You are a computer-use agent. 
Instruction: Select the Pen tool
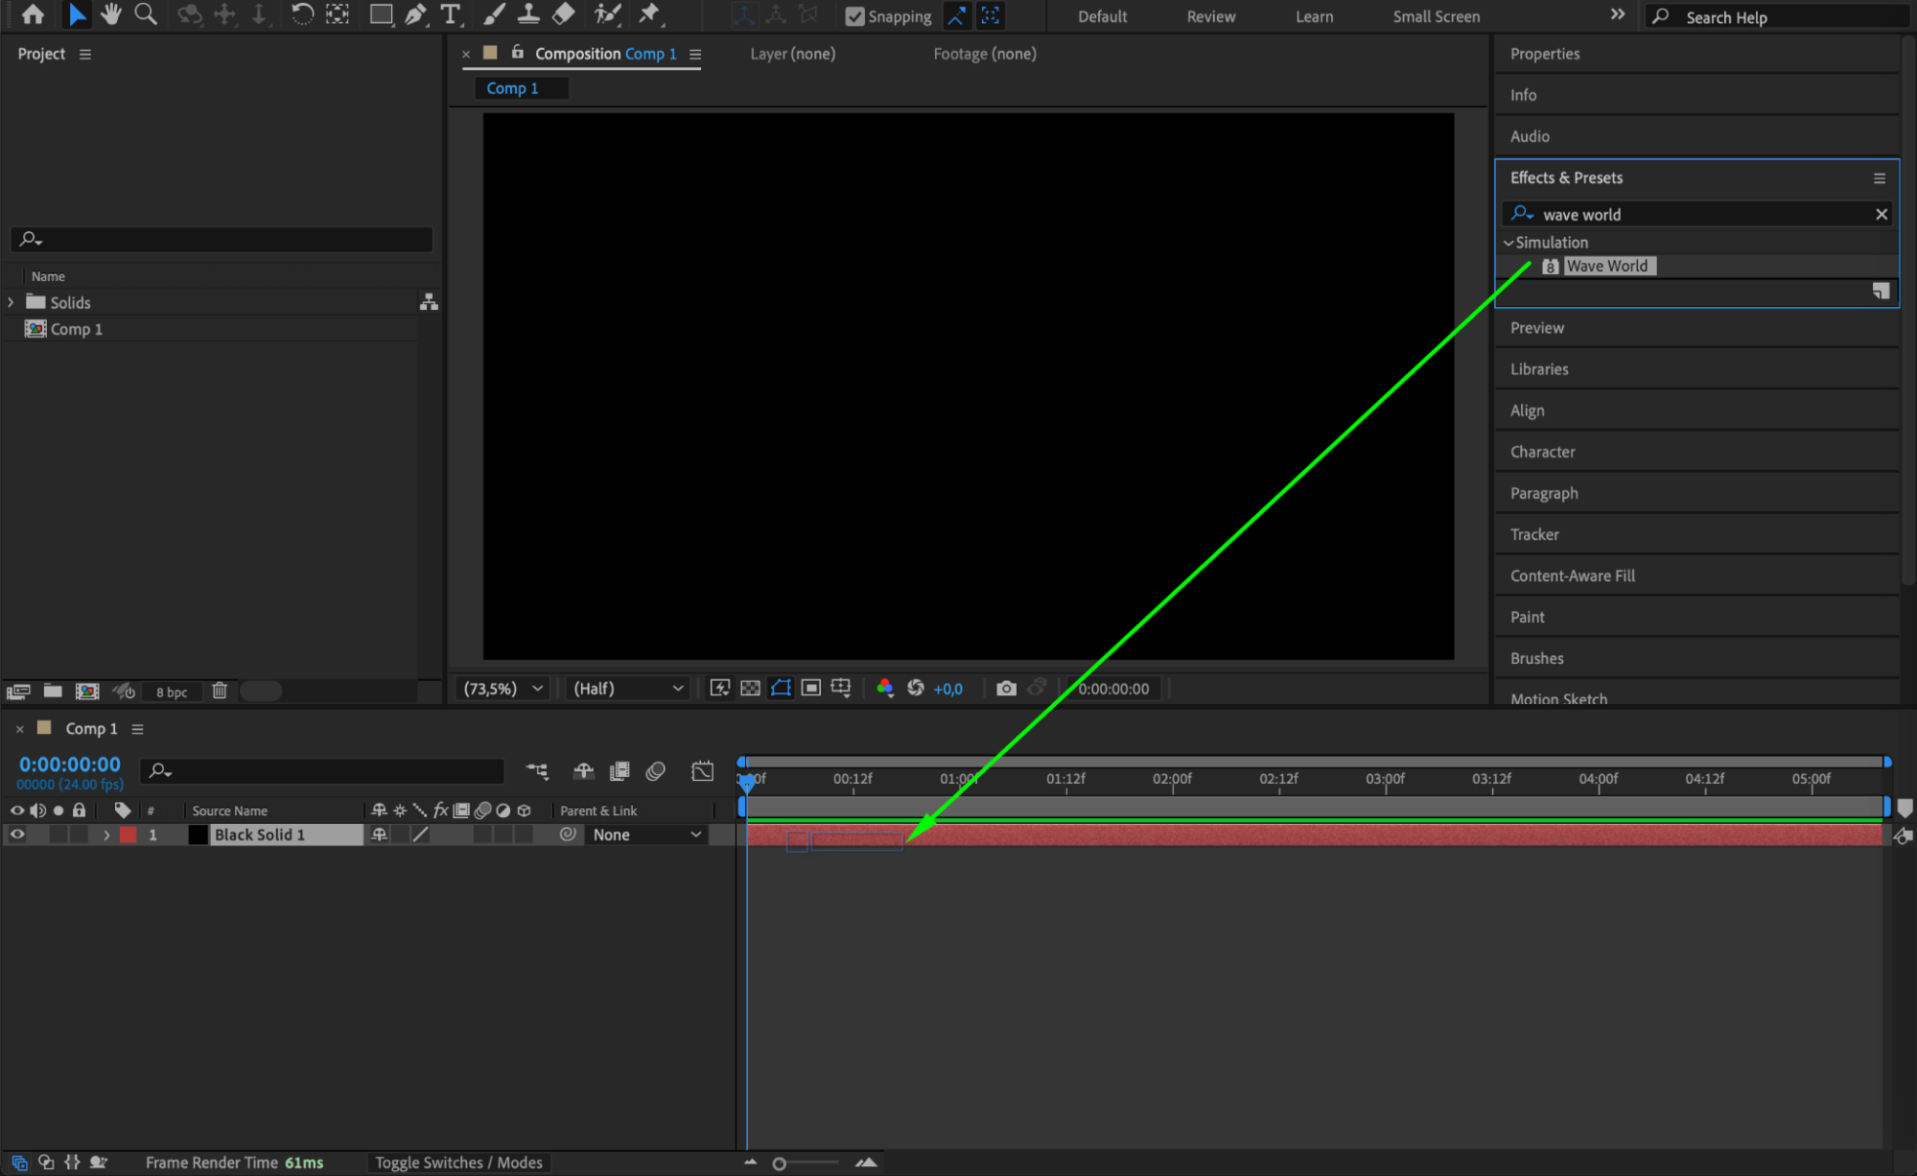pos(415,14)
